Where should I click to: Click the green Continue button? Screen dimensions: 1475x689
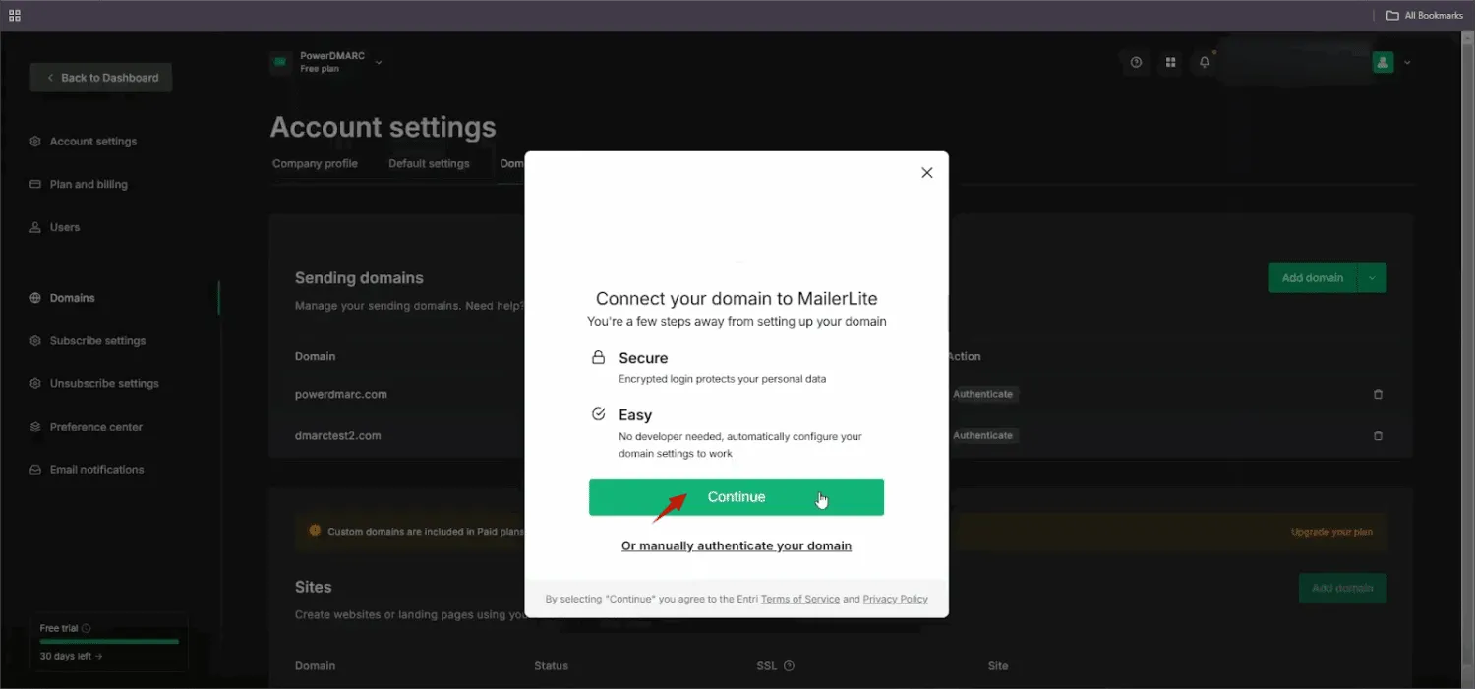point(737,497)
